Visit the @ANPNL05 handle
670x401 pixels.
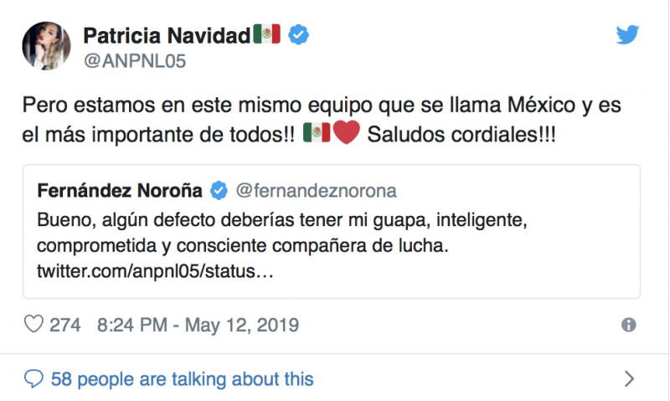point(135,61)
